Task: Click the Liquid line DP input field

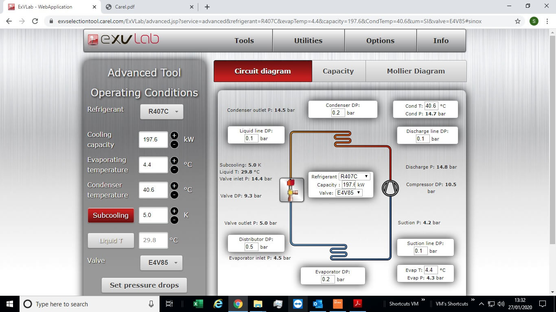Action: coord(251,139)
